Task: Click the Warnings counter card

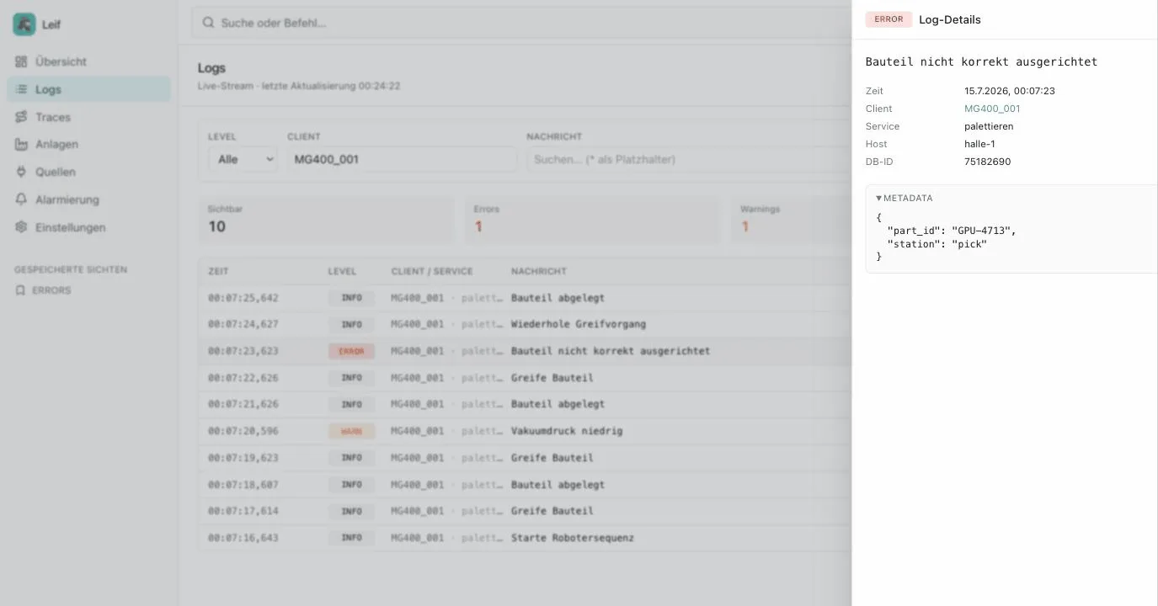Action: click(791, 220)
